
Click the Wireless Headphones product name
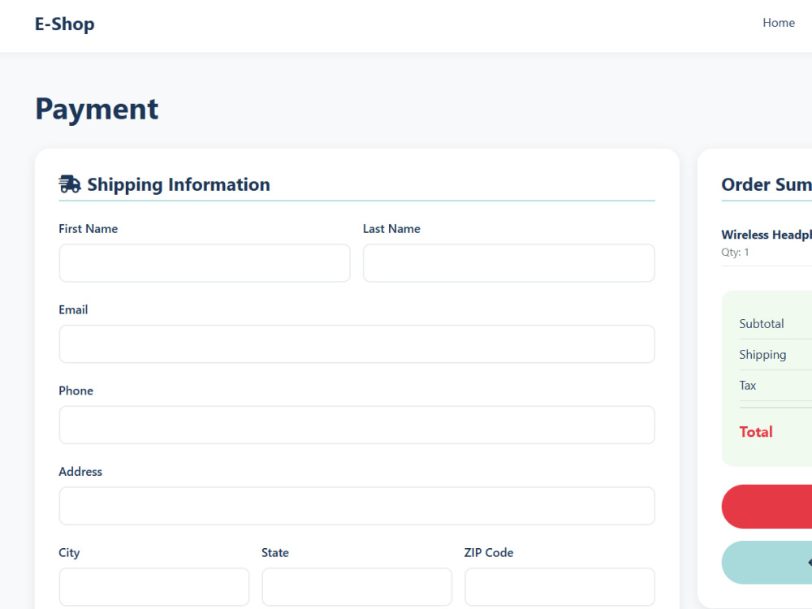(x=767, y=235)
